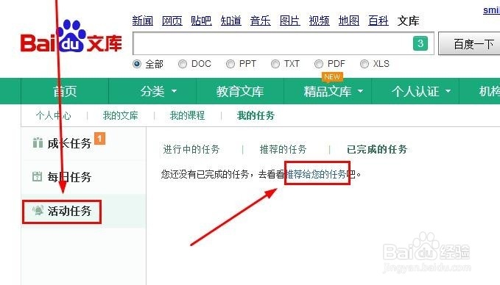Switch to 我的文库
This screenshot has width=500, height=285.
click(120, 115)
